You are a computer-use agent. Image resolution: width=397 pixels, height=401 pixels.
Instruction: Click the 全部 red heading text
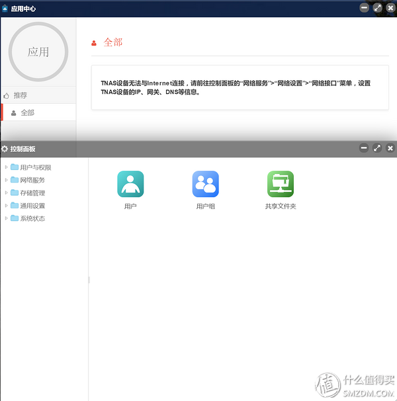(113, 42)
